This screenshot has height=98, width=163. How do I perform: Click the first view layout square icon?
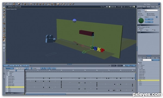coord(109,7)
